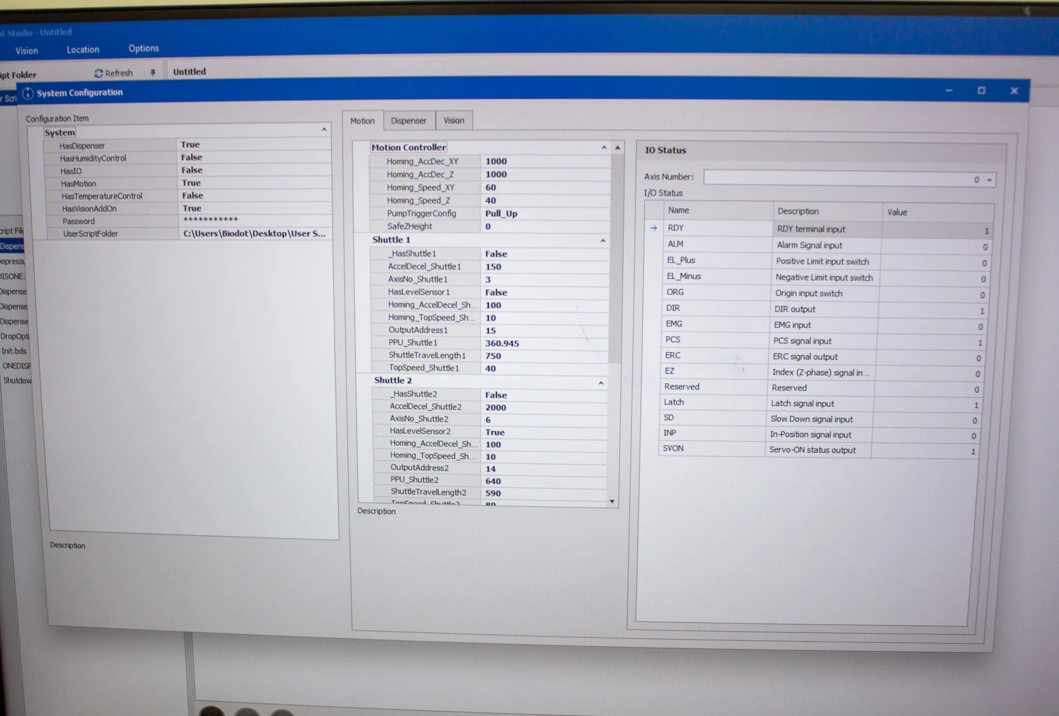
Task: Close the System Configuration window
Action: [1014, 91]
